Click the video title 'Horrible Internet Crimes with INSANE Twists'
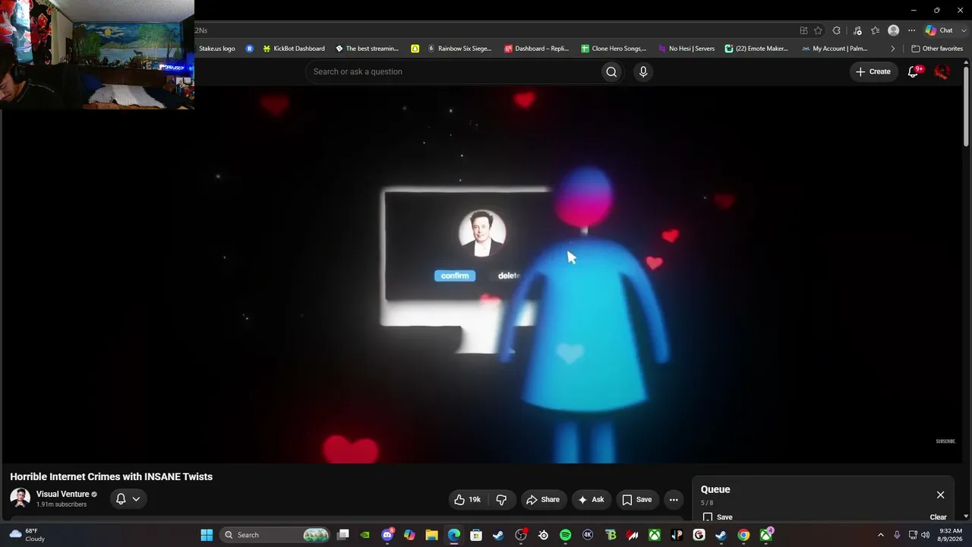 (x=111, y=476)
